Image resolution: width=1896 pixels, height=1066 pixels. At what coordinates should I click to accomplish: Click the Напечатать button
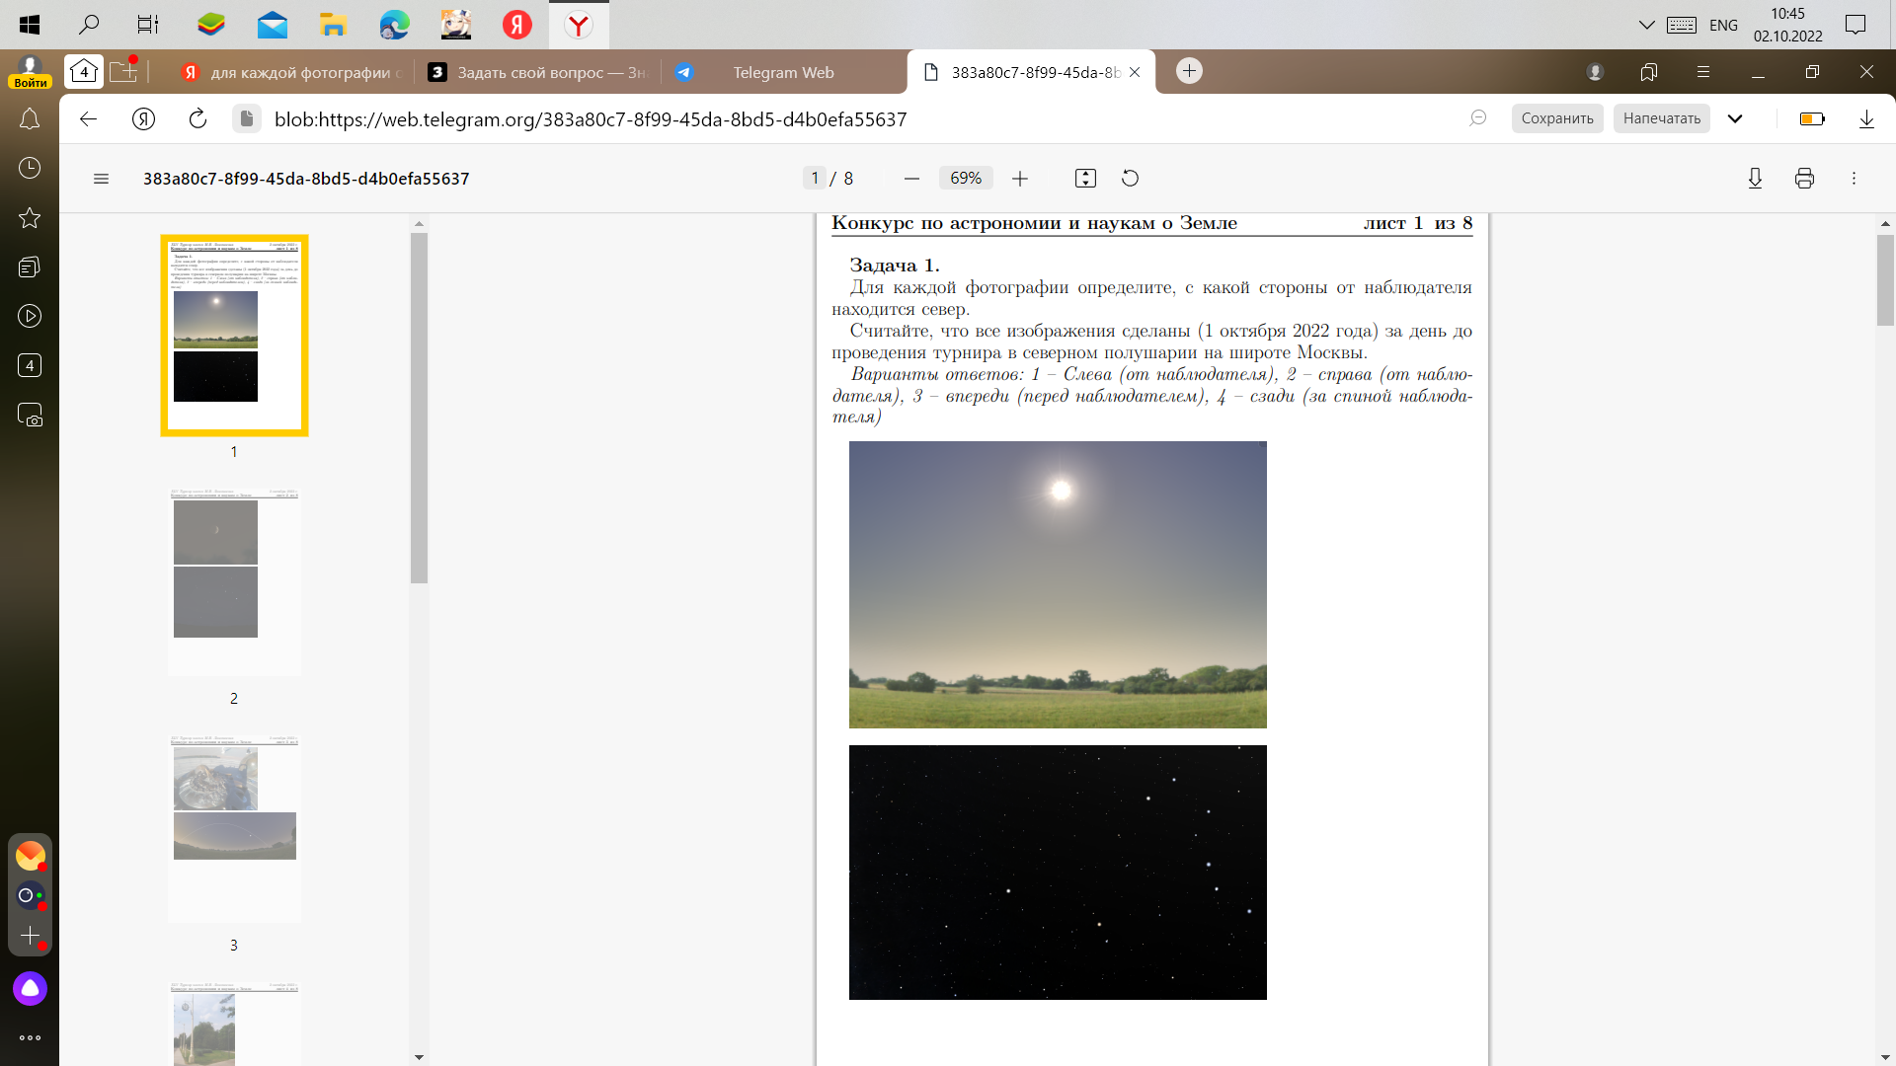tap(1661, 118)
